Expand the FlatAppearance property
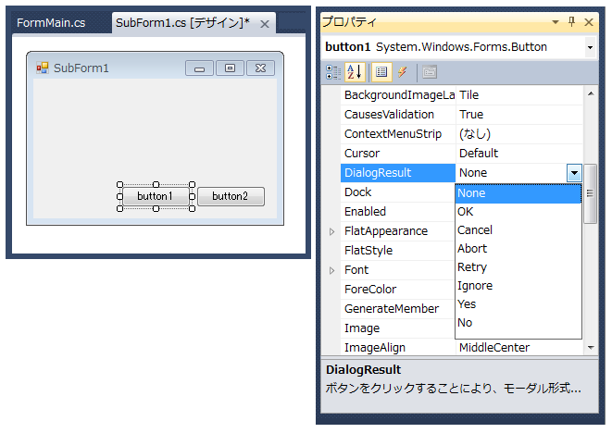Image resolution: width=612 pixels, height=433 pixels. 331,231
